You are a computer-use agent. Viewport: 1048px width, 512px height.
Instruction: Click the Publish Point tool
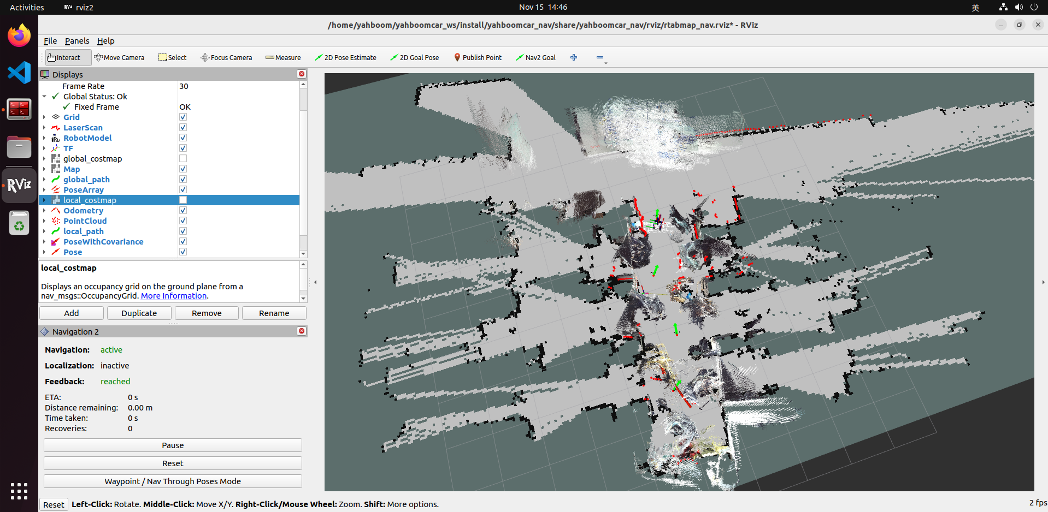click(x=478, y=57)
